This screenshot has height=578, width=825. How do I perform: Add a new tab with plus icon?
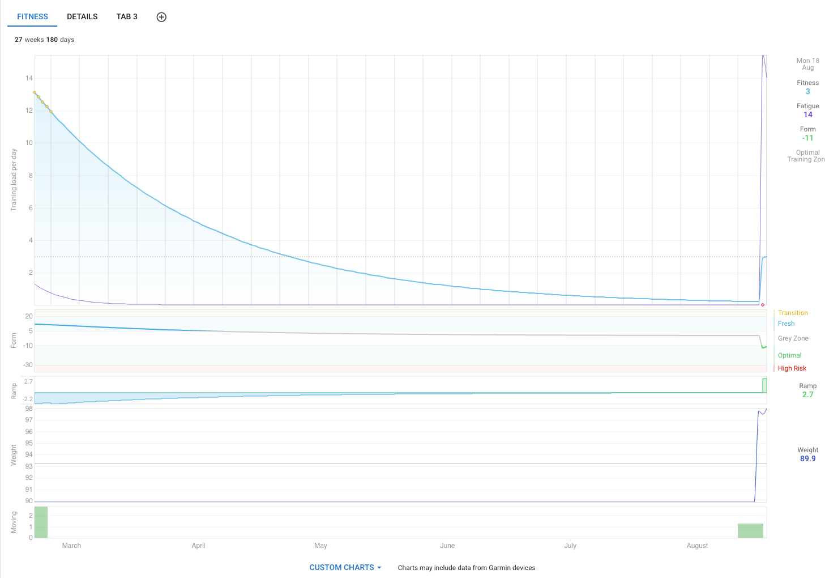click(161, 17)
